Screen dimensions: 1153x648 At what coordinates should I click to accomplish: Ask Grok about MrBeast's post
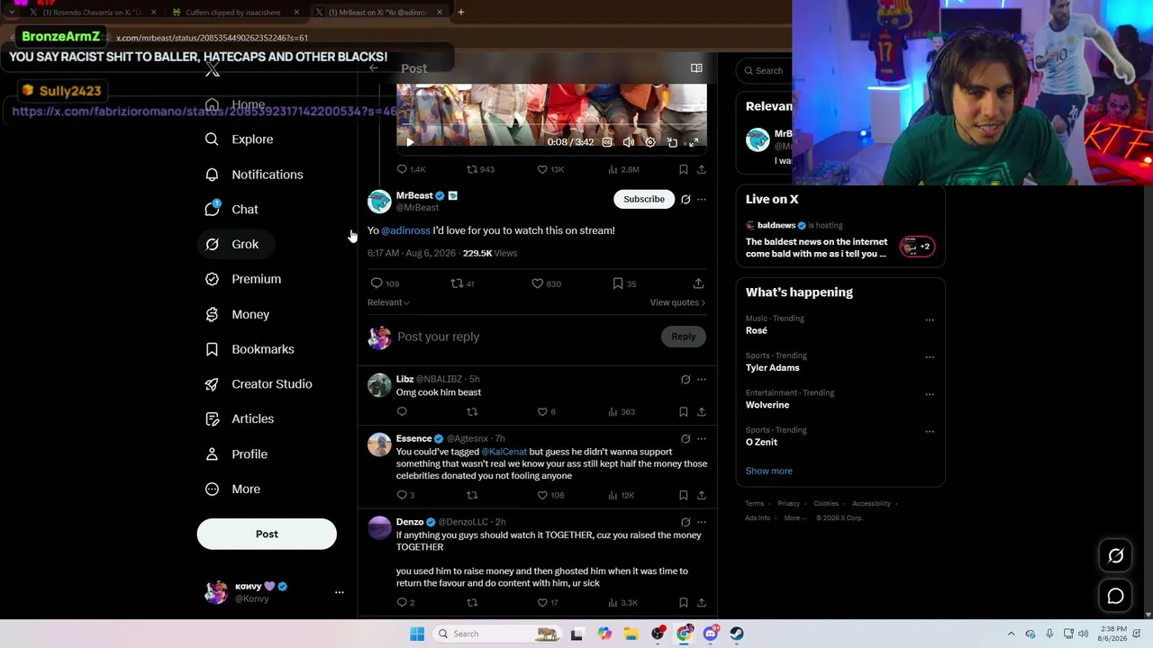(685, 199)
